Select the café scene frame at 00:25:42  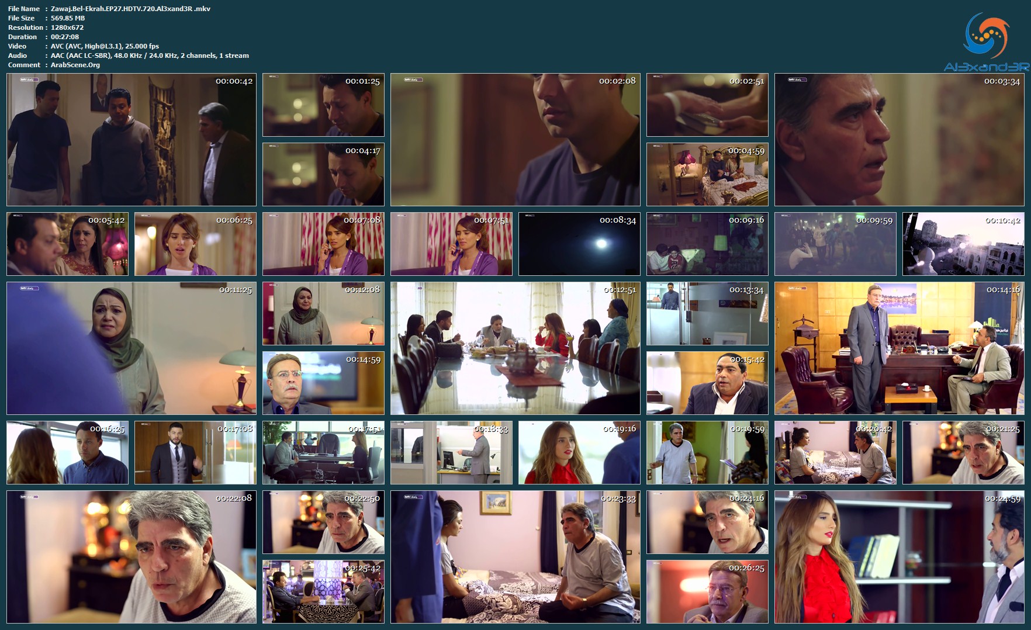[x=323, y=592]
